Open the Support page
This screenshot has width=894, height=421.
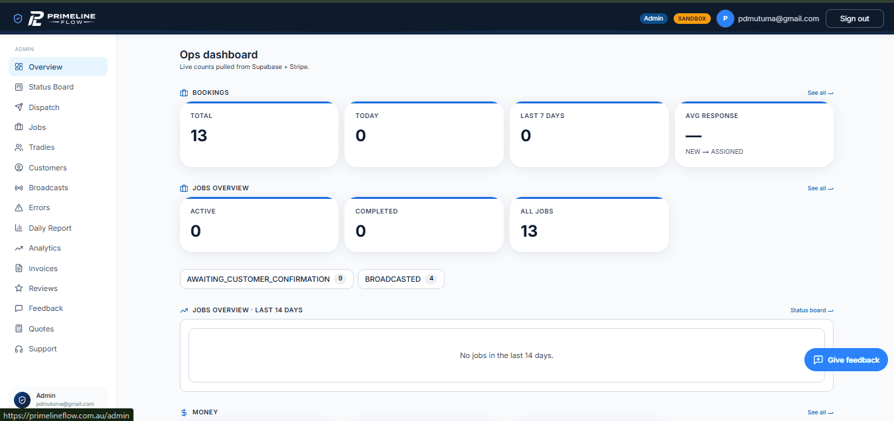(x=58, y=349)
